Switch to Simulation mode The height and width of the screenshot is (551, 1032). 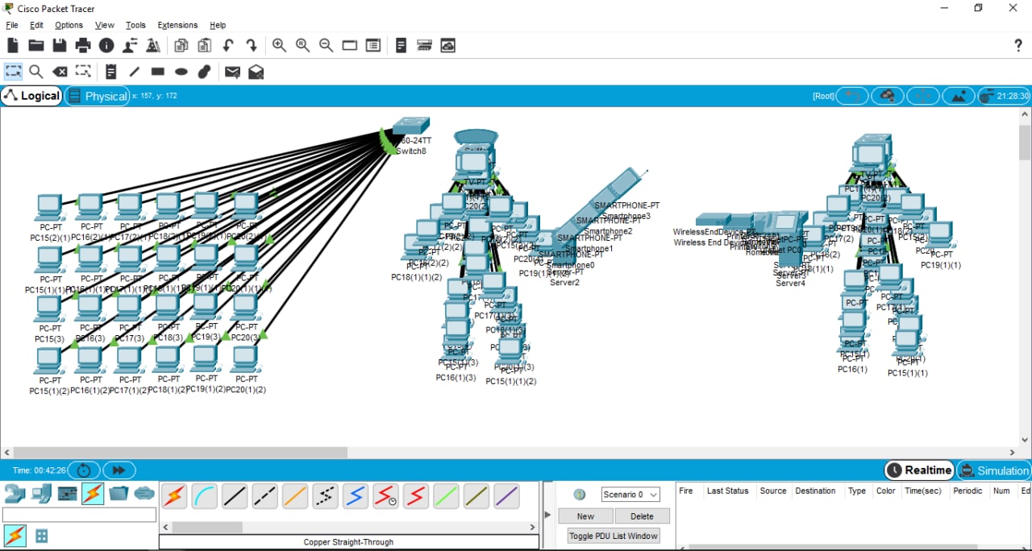[x=993, y=470]
